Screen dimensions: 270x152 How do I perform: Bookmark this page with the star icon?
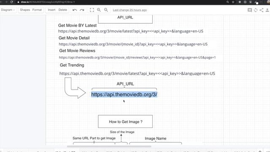[233, 2]
